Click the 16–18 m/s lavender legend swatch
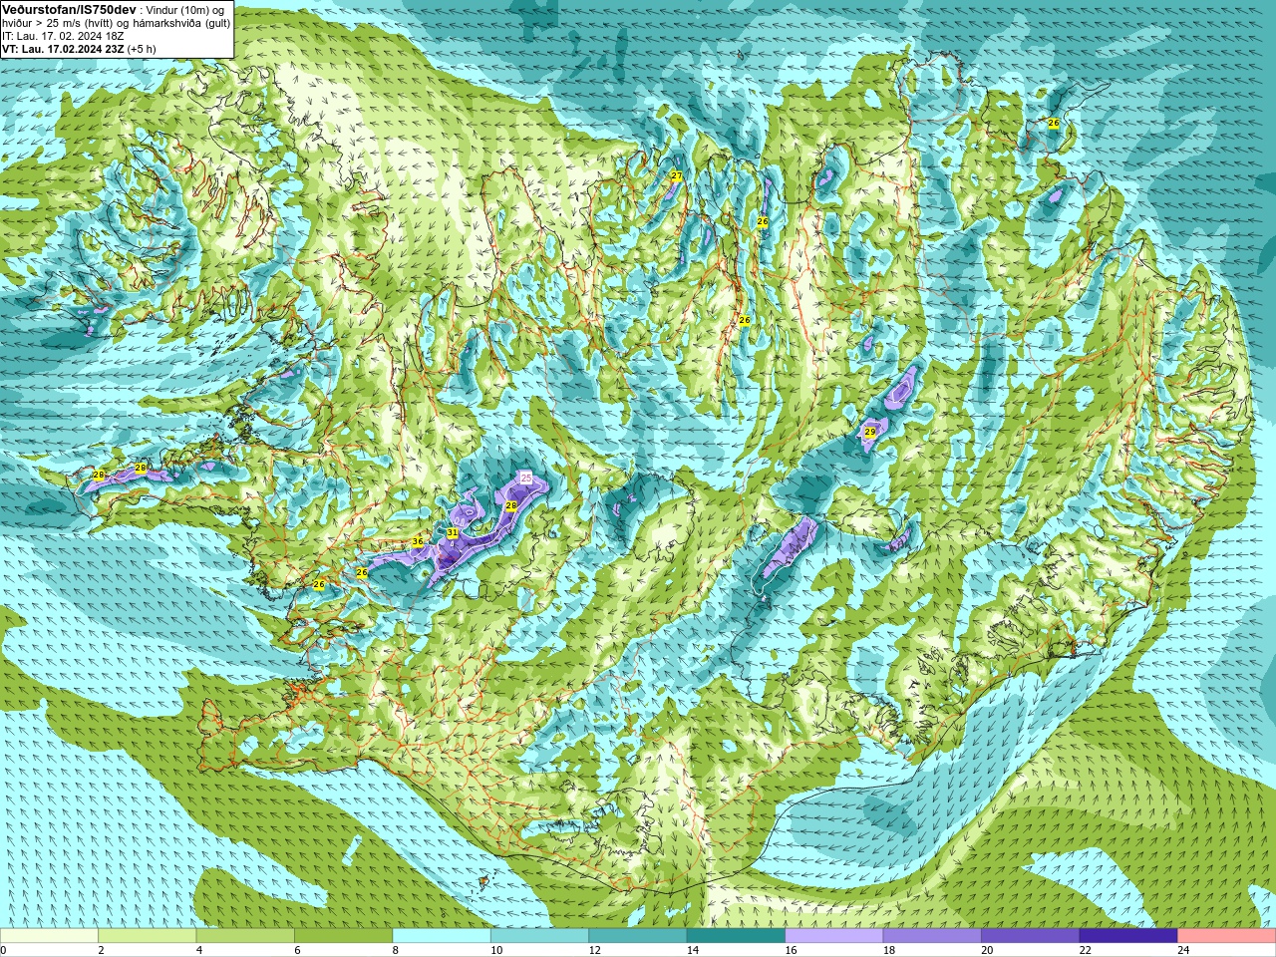Image resolution: width=1276 pixels, height=957 pixels. point(834,936)
